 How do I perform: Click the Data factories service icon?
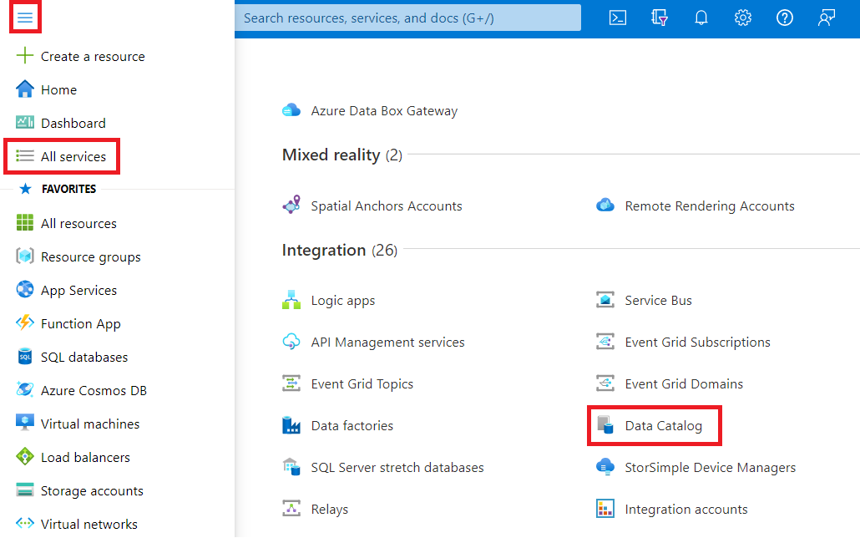pyautogui.click(x=291, y=425)
